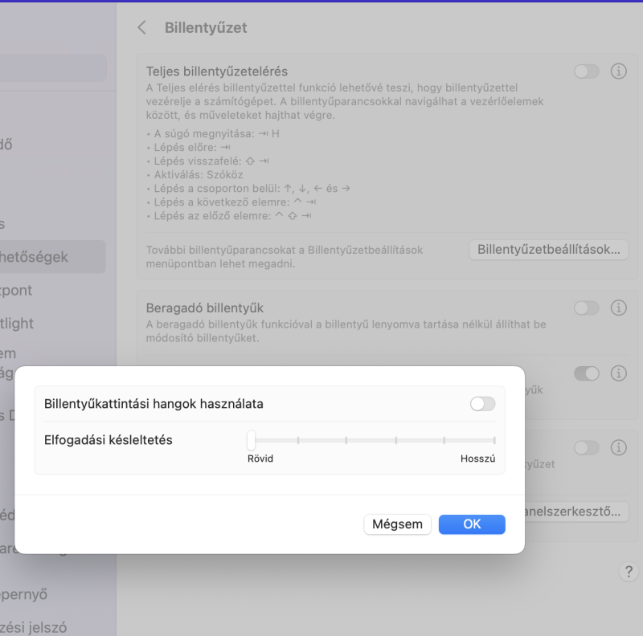Enable Teljes billentyűzetelérés switch
The image size is (643, 636).
[x=587, y=71]
